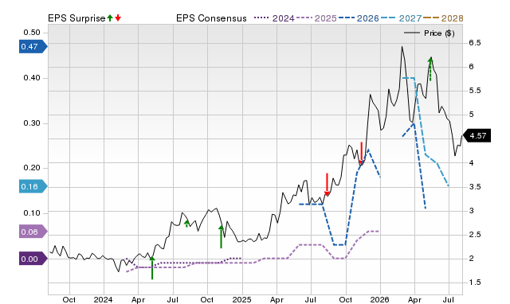Screen dimensions: 510x304
Task: Click the 2027 EPS consensus legend entry
Action: (402, 18)
